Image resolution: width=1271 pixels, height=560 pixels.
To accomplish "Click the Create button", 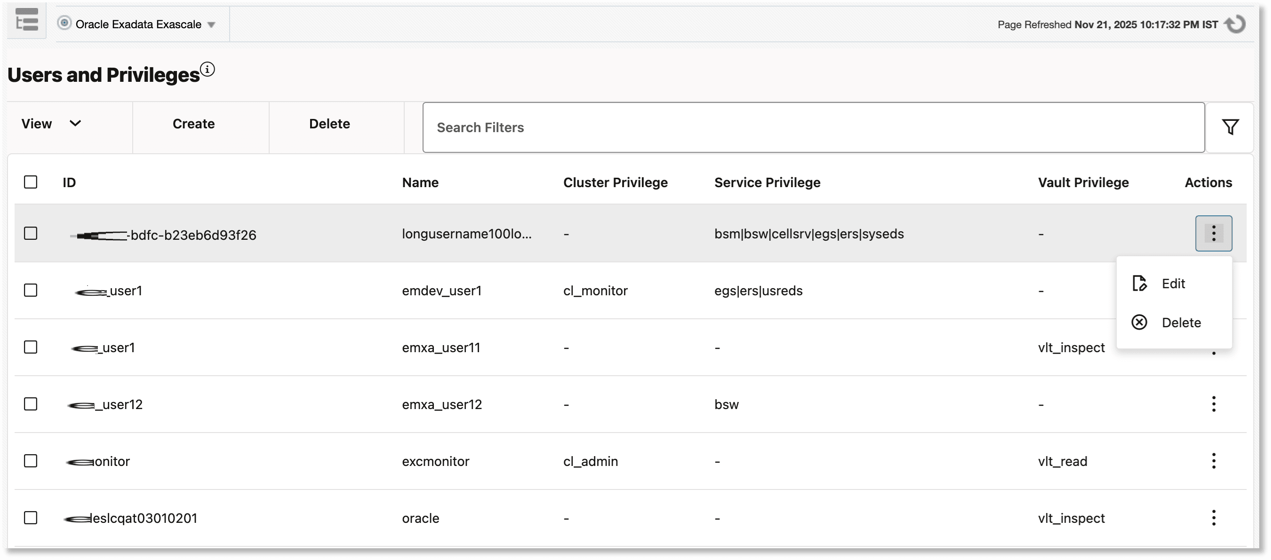I will 193,123.
